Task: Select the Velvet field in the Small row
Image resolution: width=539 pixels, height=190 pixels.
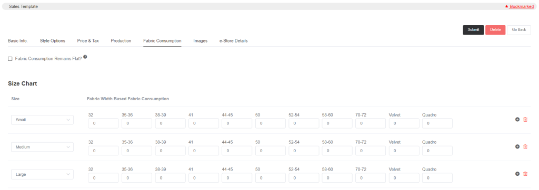Action: click(404, 123)
